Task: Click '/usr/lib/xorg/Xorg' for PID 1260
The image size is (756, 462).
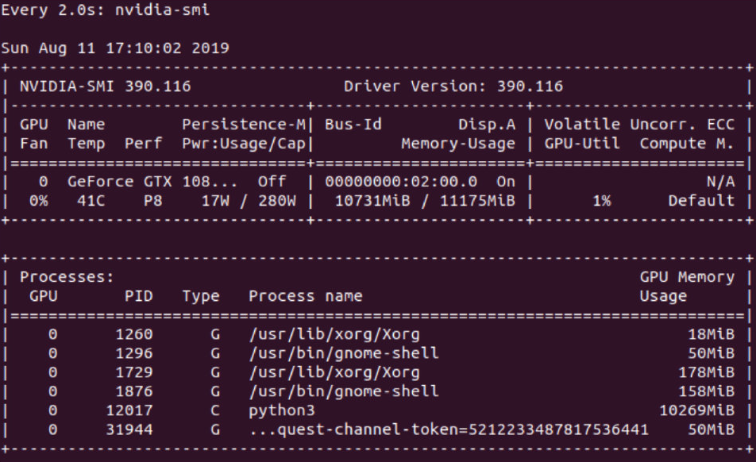Action: (x=334, y=334)
